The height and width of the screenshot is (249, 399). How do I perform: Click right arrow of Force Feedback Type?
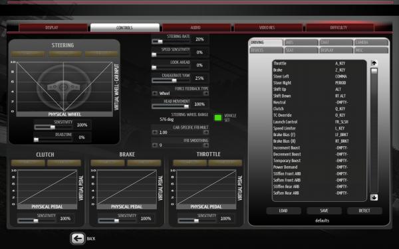206,94
